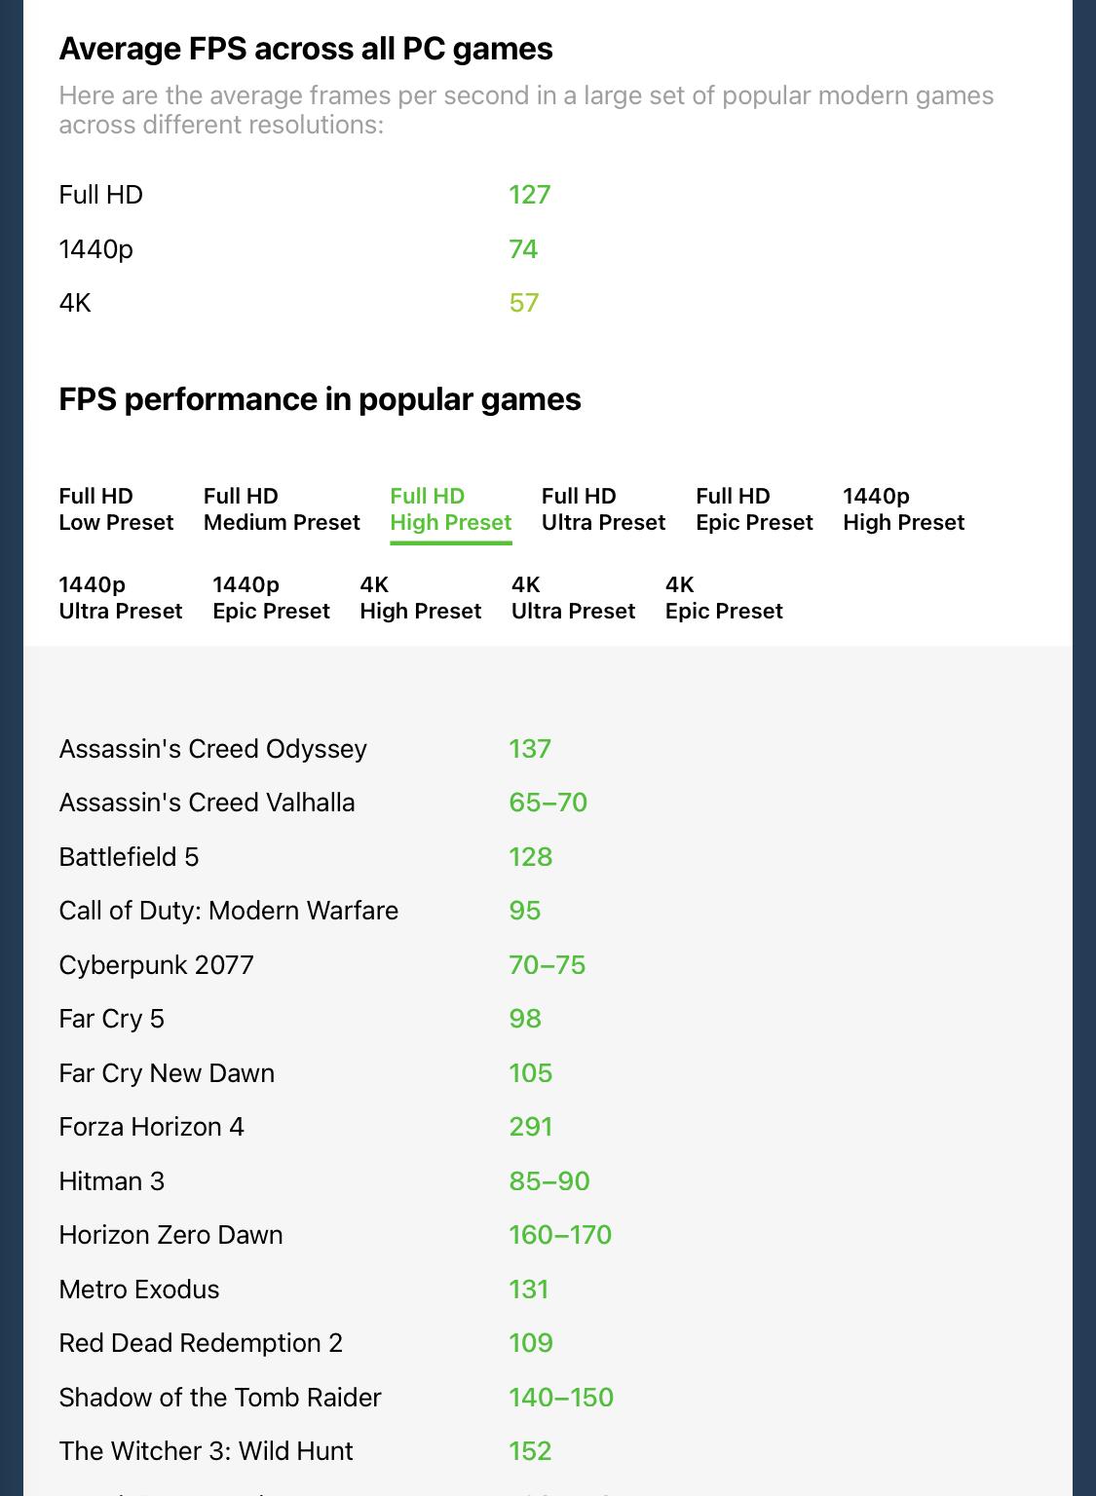Select the 4K Ultra Preset tab
The height and width of the screenshot is (1496, 1096).
573,598
